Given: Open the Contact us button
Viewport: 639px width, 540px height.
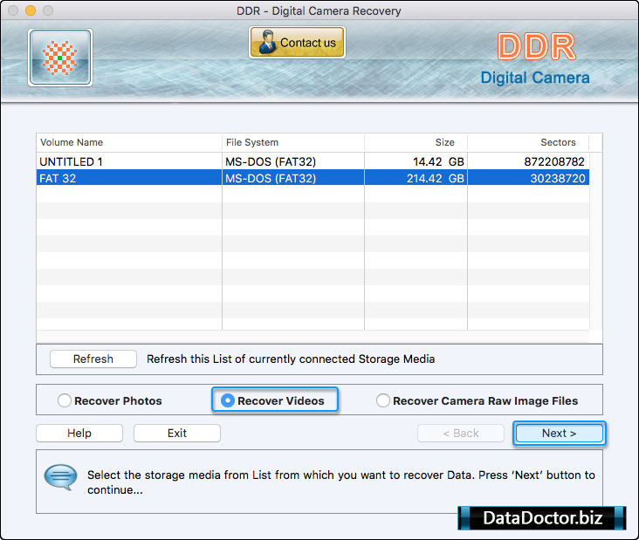Looking at the screenshot, I should coord(297,43).
